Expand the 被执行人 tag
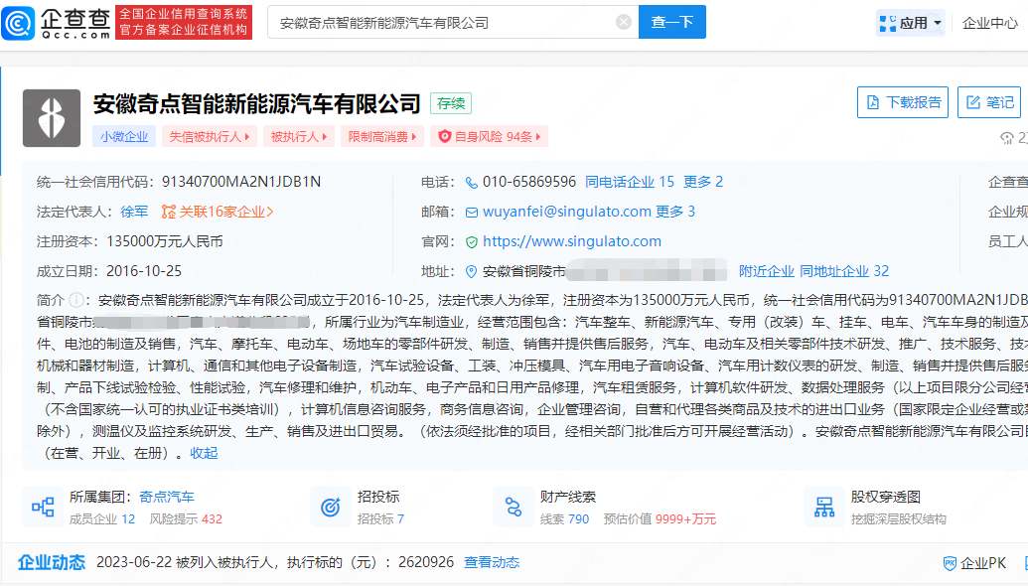This screenshot has height=586, width=1028. (x=299, y=136)
